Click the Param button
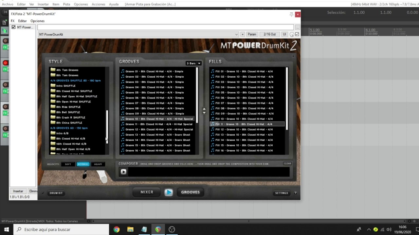Screen dimensions: 419x235 [252, 34]
